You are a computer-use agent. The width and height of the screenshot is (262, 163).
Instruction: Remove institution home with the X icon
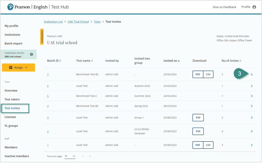coord(31,54)
